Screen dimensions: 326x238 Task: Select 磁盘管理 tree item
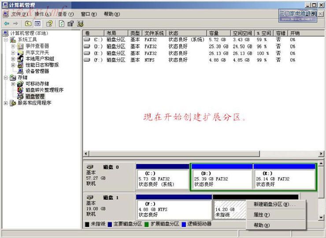(x=35, y=96)
